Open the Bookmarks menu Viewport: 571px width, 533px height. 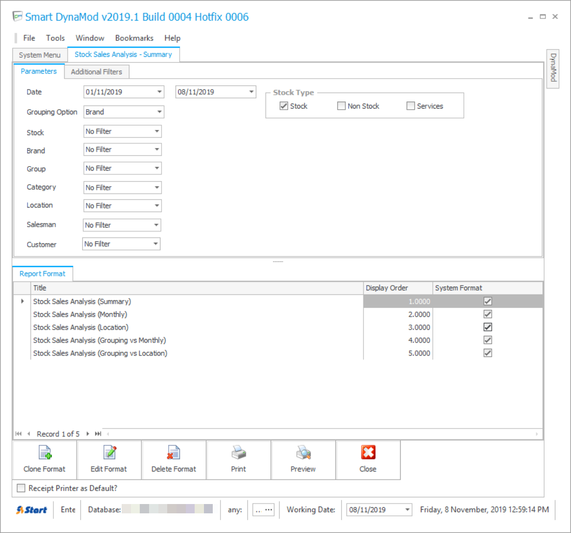point(135,38)
